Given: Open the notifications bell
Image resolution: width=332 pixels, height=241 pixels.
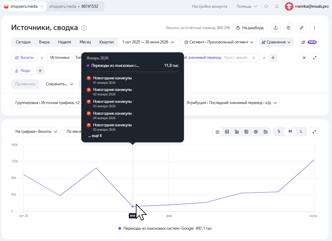Looking at the screenshot, I should pos(277,6).
